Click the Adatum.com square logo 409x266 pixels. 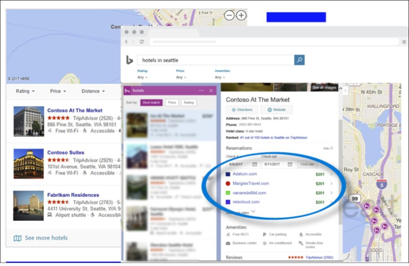(x=228, y=174)
